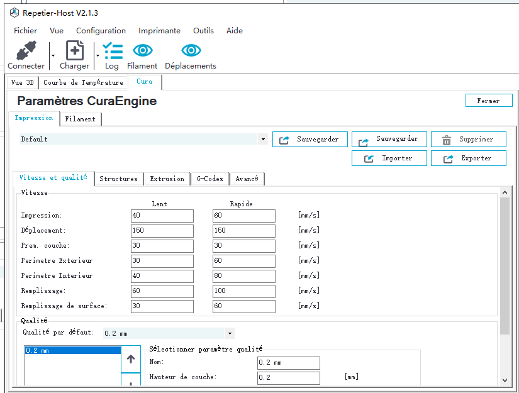The height and width of the screenshot is (393, 519).
Task: Click the vertical scrollbar thumb
Action: [x=505, y=266]
